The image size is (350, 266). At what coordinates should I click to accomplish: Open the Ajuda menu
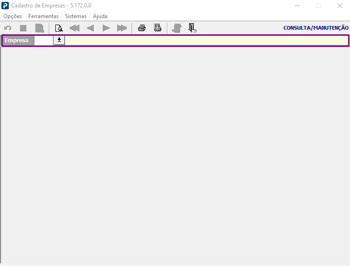point(100,16)
